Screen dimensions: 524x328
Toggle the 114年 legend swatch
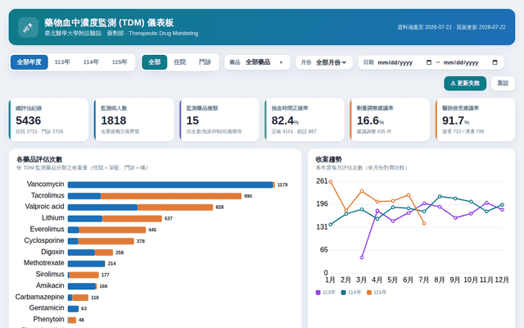click(343, 293)
